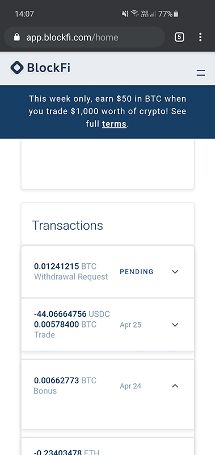
Task: Open Chrome's three-dot overflow menu
Action: point(200,37)
